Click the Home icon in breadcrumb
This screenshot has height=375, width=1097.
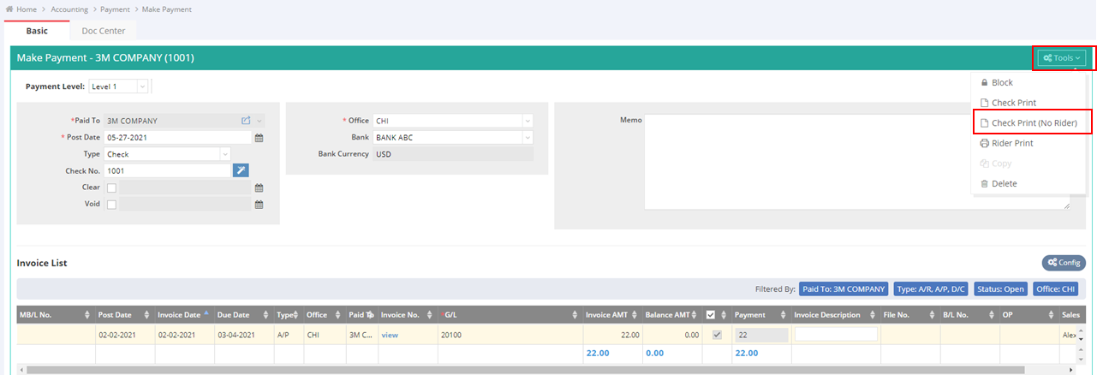coord(9,9)
